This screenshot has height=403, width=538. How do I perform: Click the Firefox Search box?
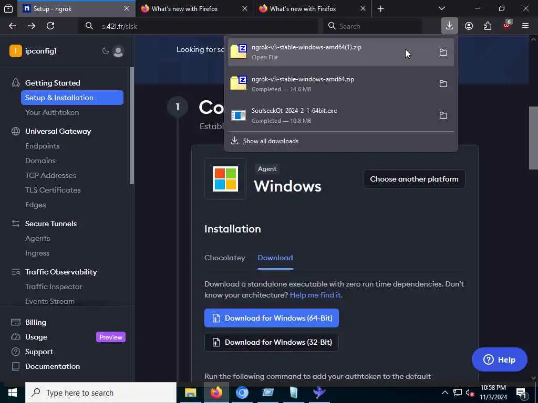click(373, 26)
